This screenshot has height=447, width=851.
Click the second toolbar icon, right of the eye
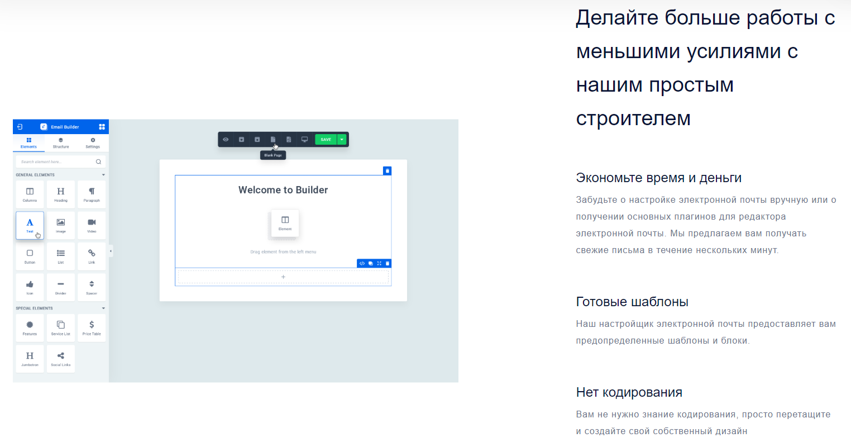pyautogui.click(x=241, y=140)
